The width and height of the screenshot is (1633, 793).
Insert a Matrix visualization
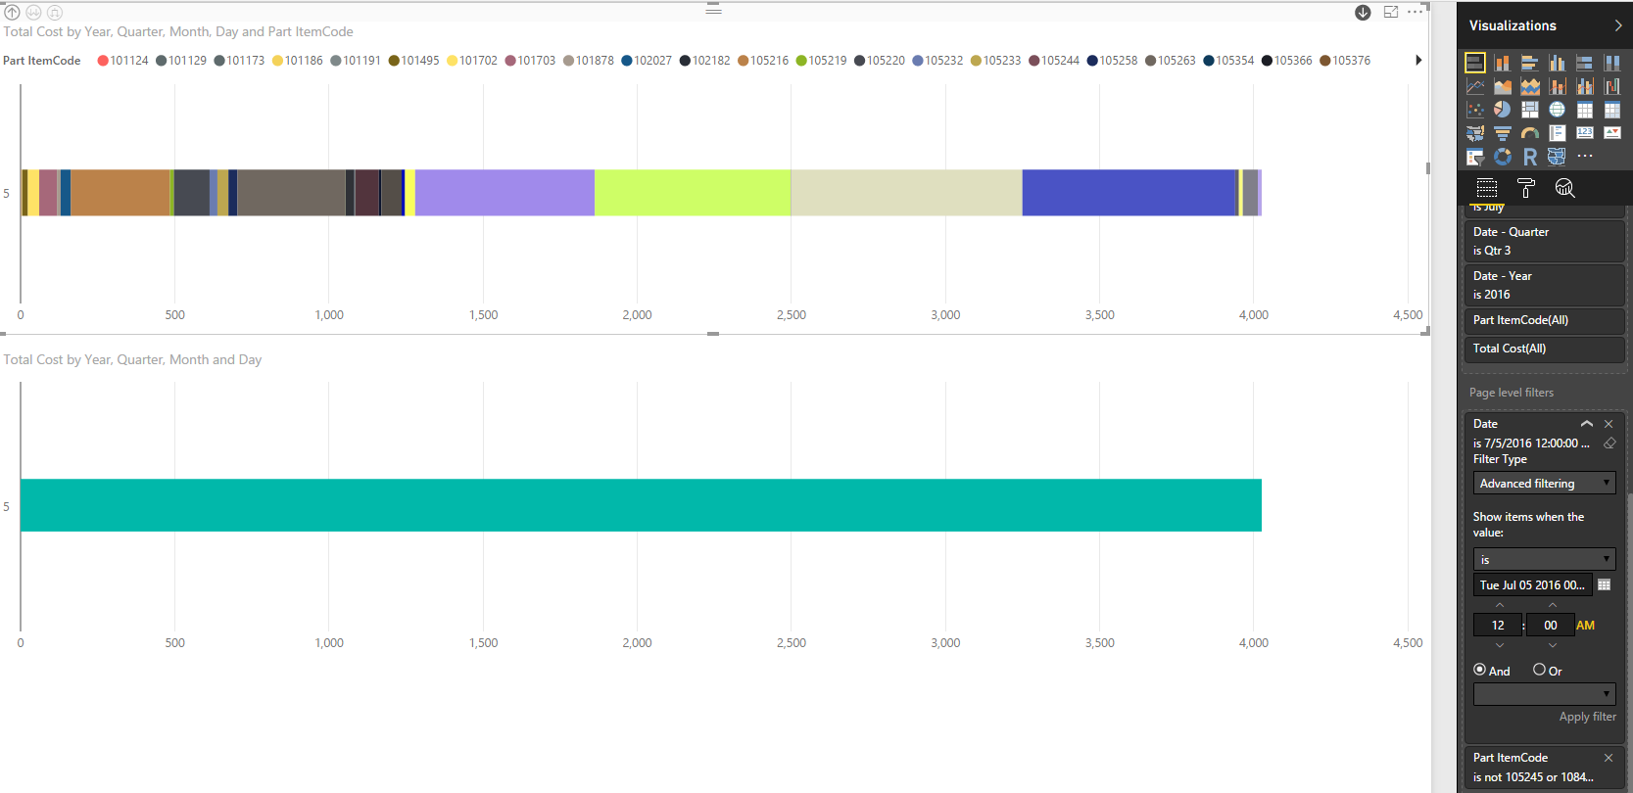click(1611, 110)
